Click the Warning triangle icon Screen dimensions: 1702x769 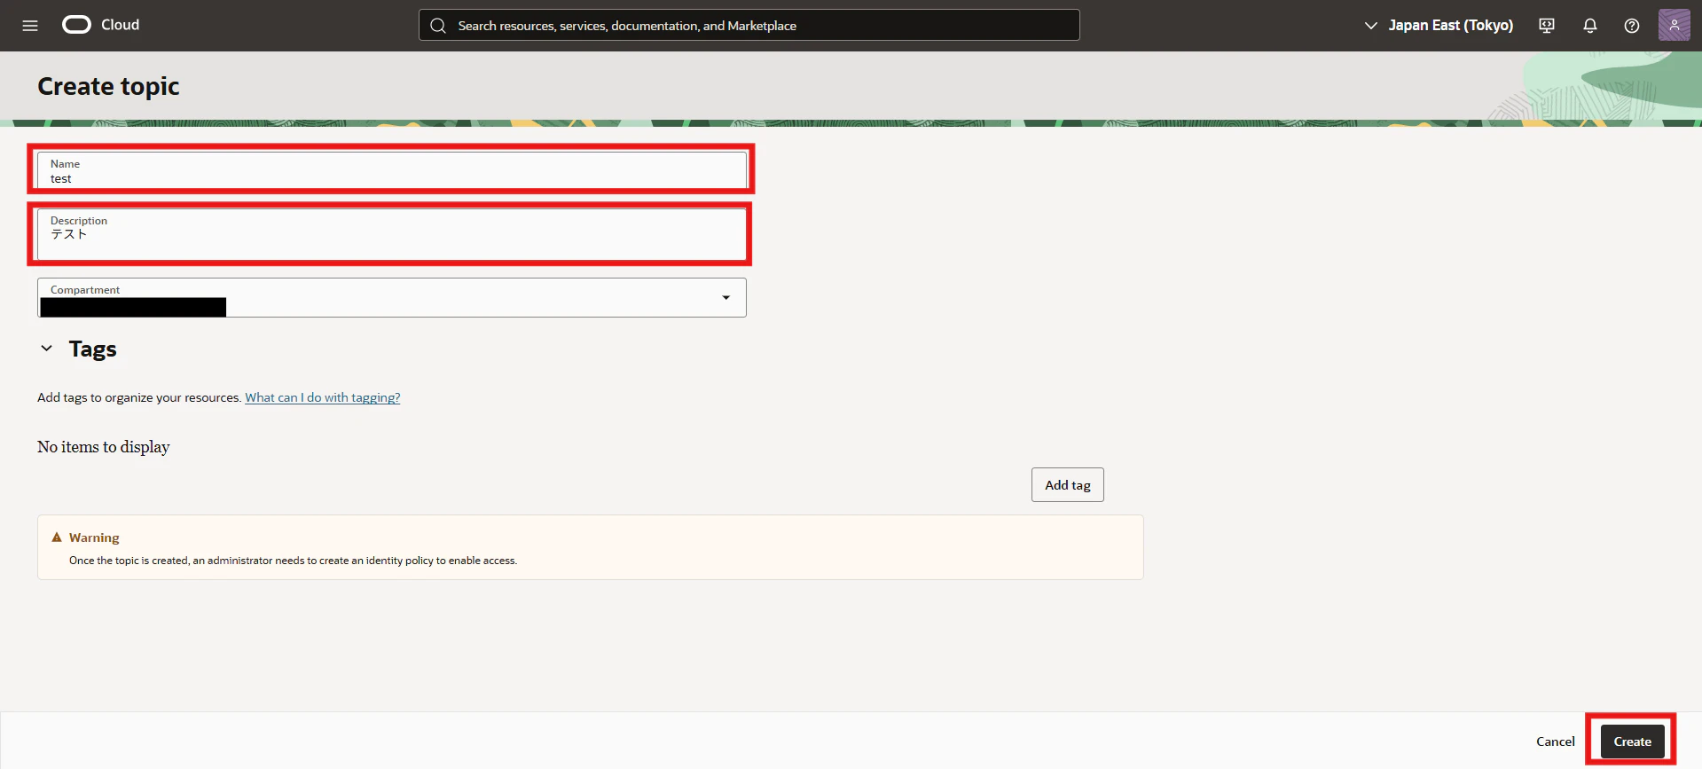pyautogui.click(x=57, y=538)
